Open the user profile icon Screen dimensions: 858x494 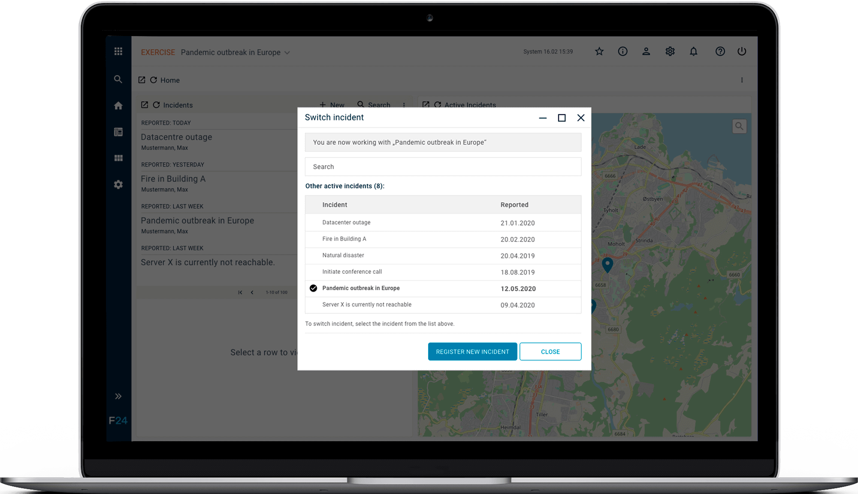[x=646, y=52]
